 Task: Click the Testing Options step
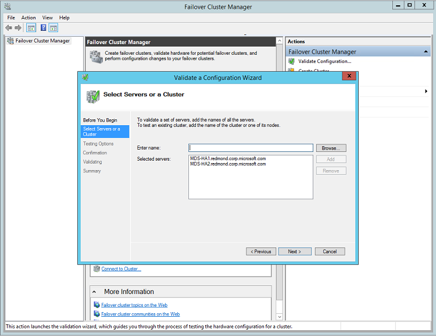pos(98,144)
